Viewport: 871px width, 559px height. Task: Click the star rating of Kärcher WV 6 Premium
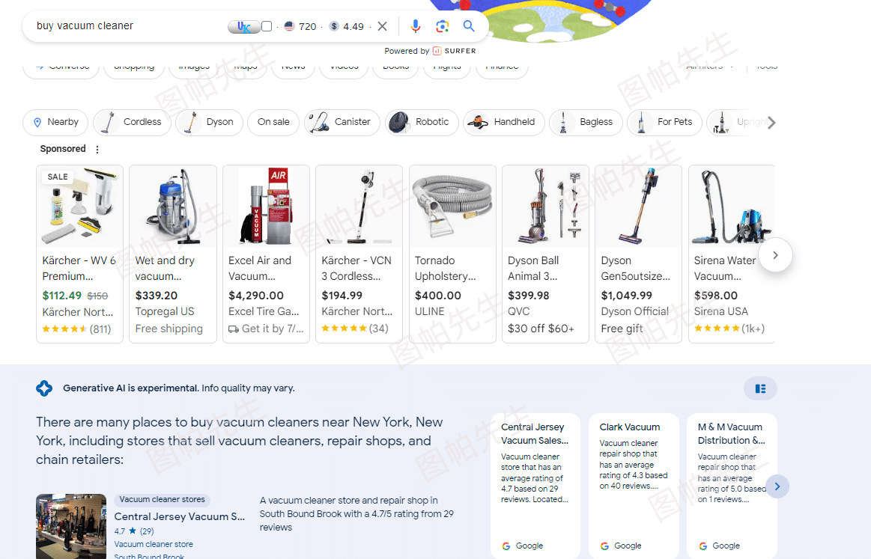pos(64,329)
